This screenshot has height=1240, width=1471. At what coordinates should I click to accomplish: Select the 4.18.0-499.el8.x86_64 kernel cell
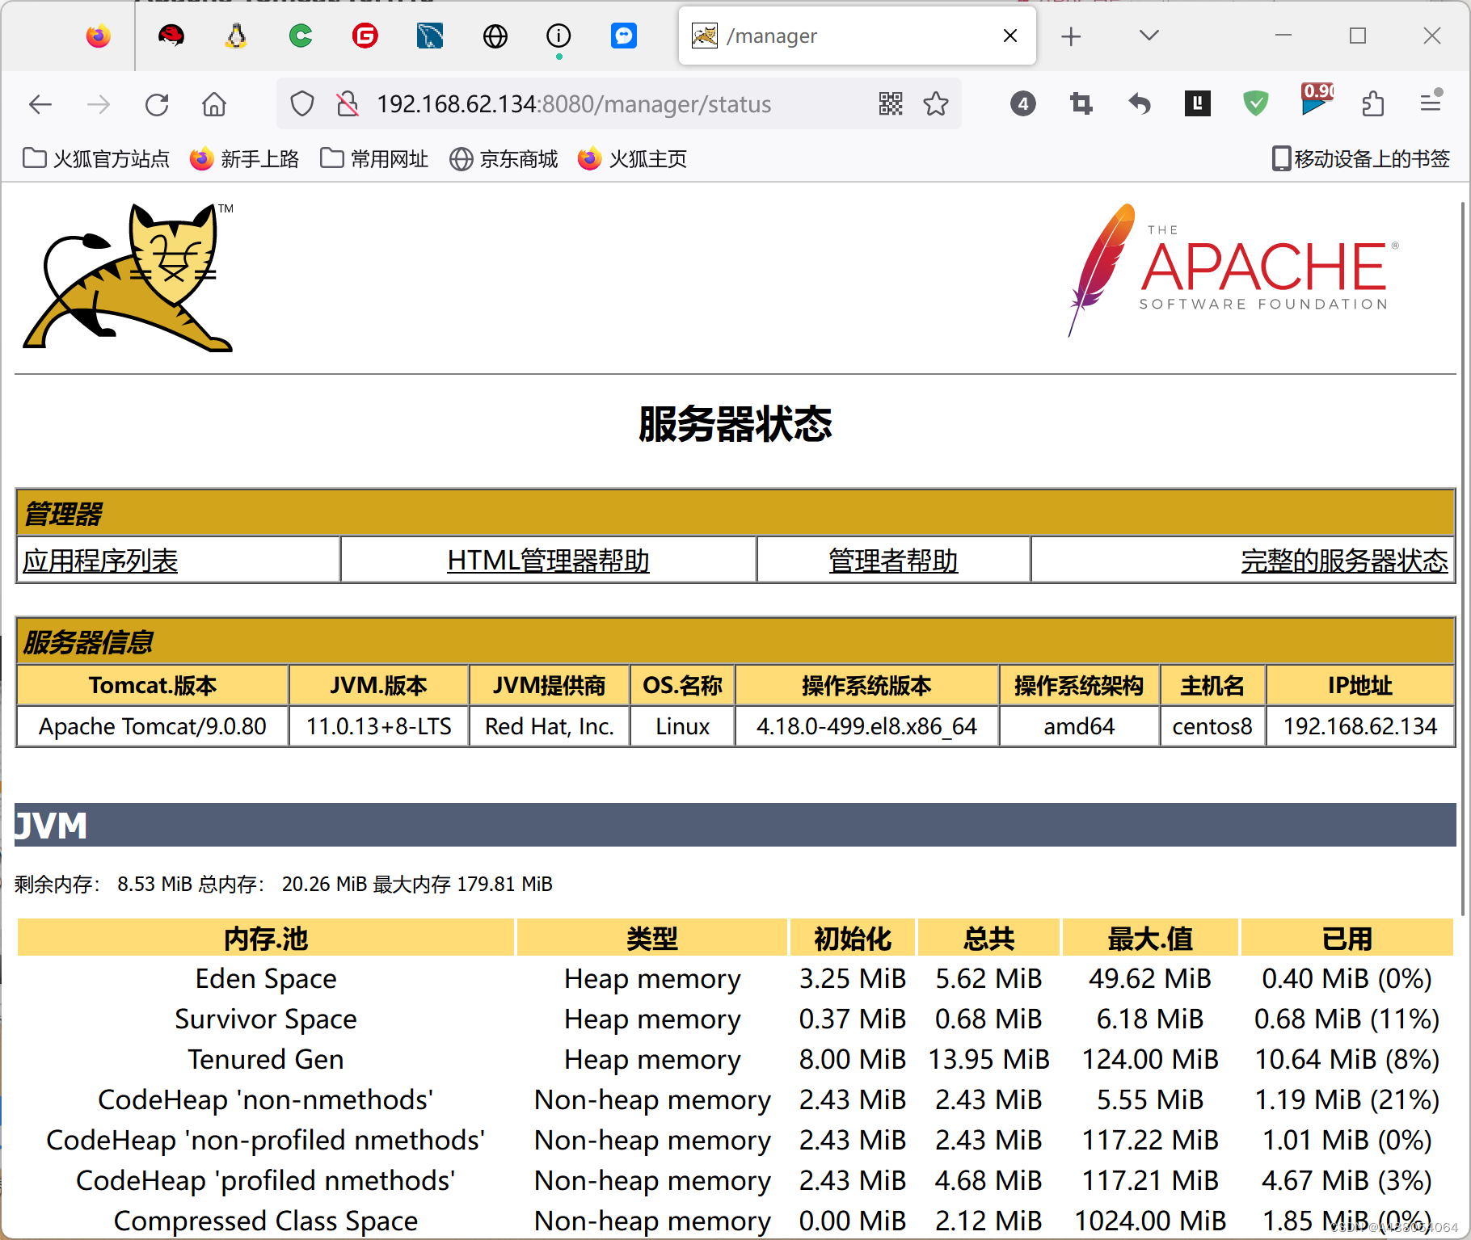866,726
